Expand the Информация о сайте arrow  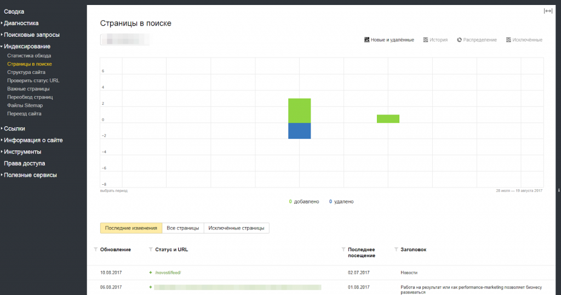(2, 140)
